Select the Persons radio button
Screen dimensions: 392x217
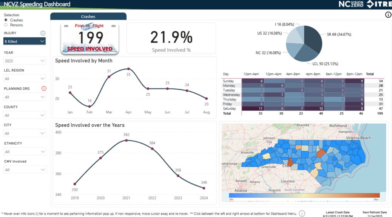point(6,25)
